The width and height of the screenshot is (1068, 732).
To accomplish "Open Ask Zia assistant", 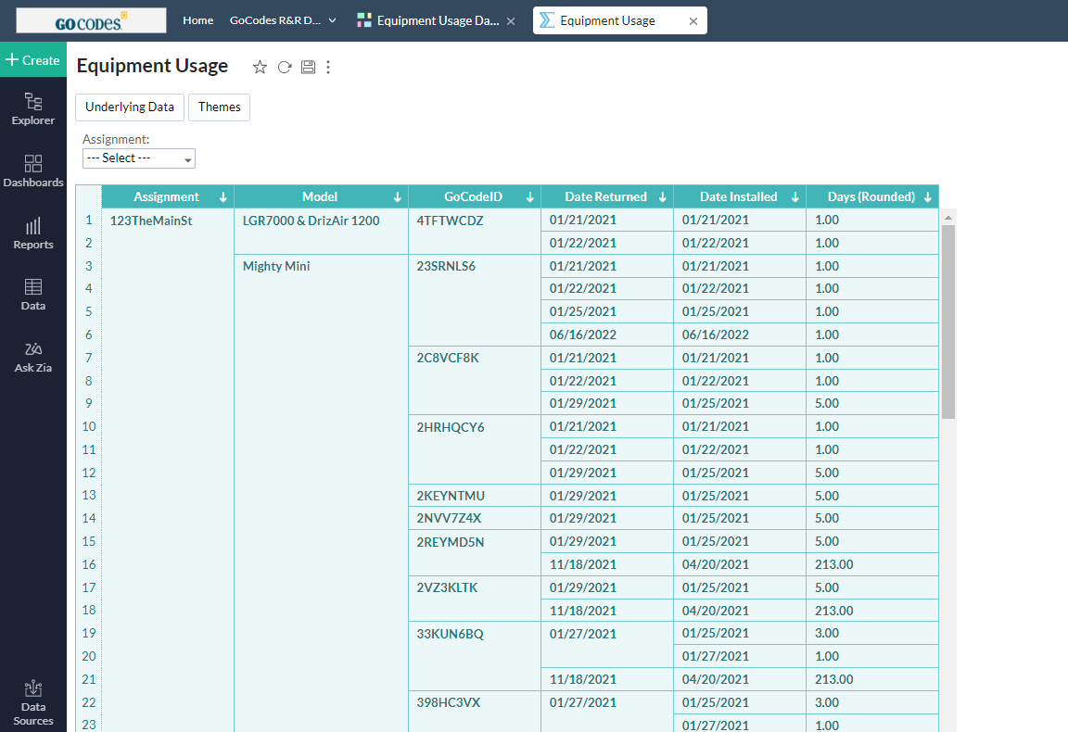I will pyautogui.click(x=32, y=358).
